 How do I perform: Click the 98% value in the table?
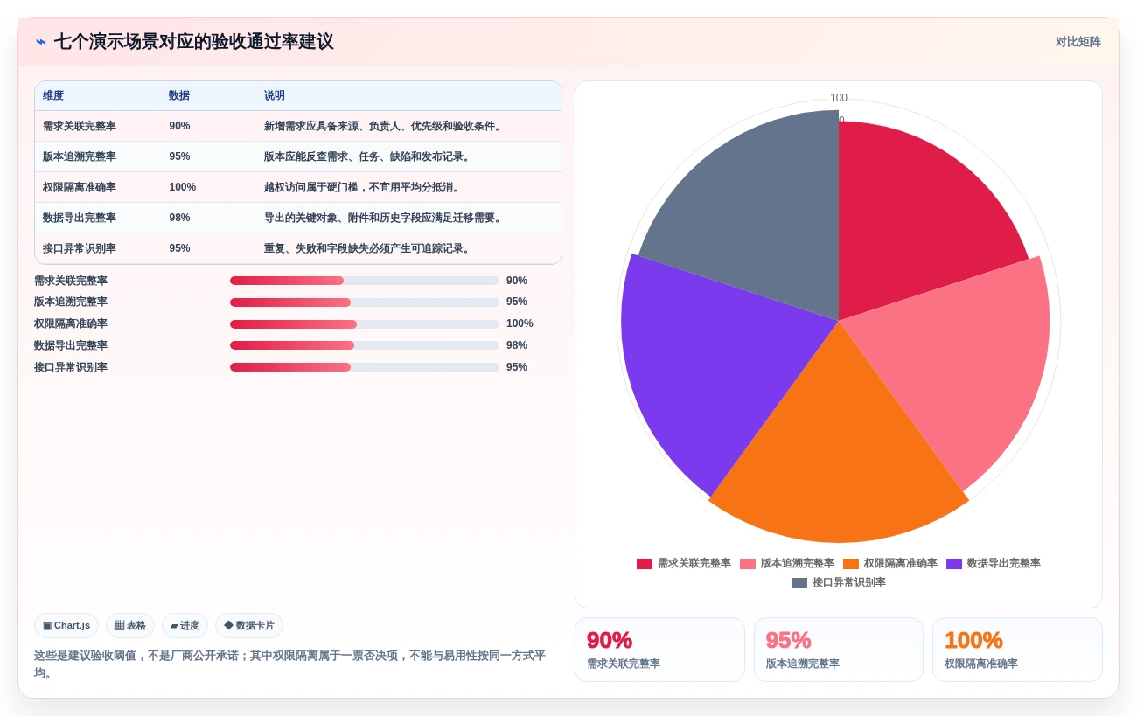(179, 218)
